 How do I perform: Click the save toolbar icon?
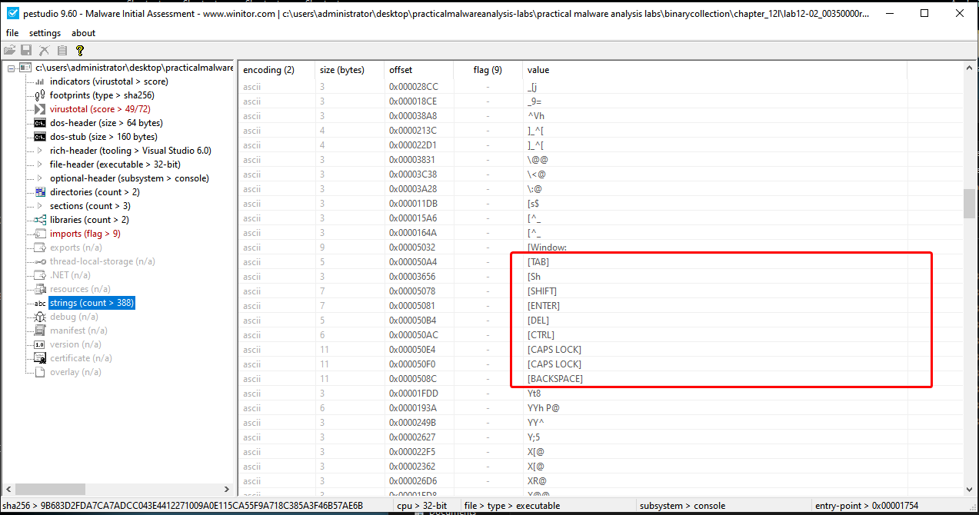click(26, 51)
